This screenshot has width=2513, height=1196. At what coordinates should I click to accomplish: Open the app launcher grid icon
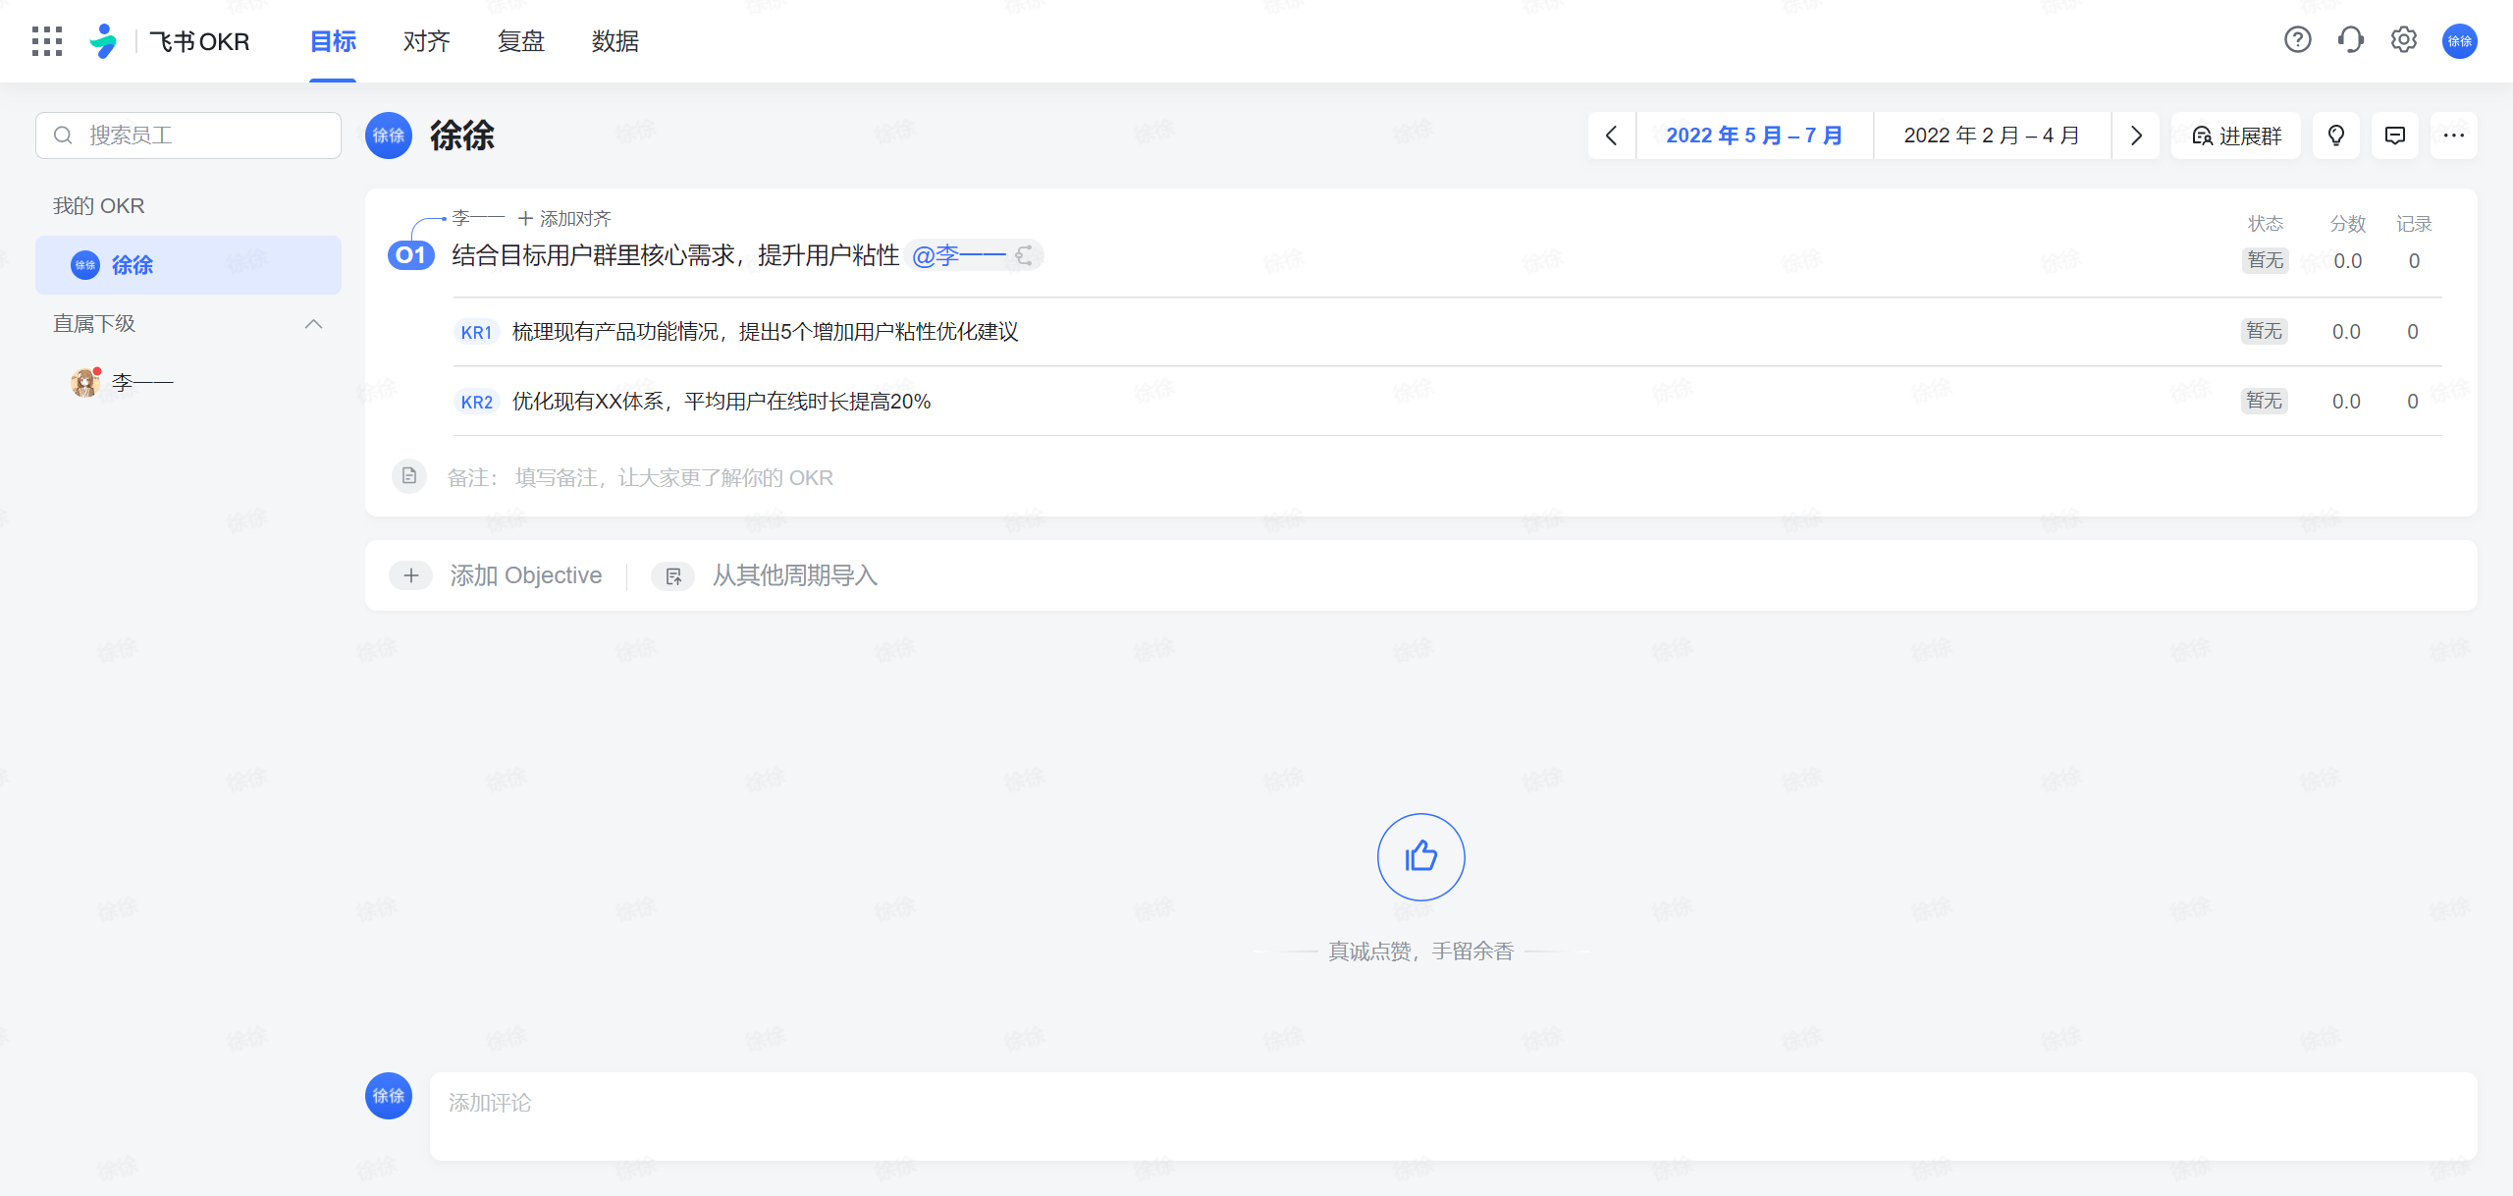tap(46, 41)
